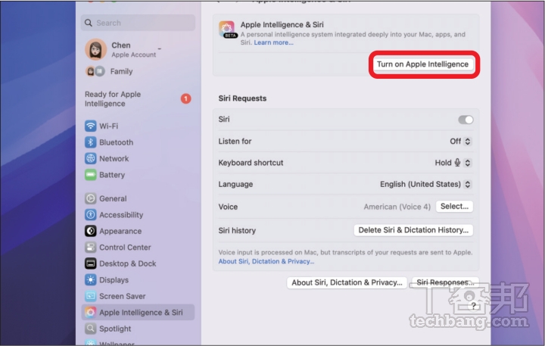545x346 pixels.
Task: Click the Desktop & Dock icon
Action: tap(90, 263)
